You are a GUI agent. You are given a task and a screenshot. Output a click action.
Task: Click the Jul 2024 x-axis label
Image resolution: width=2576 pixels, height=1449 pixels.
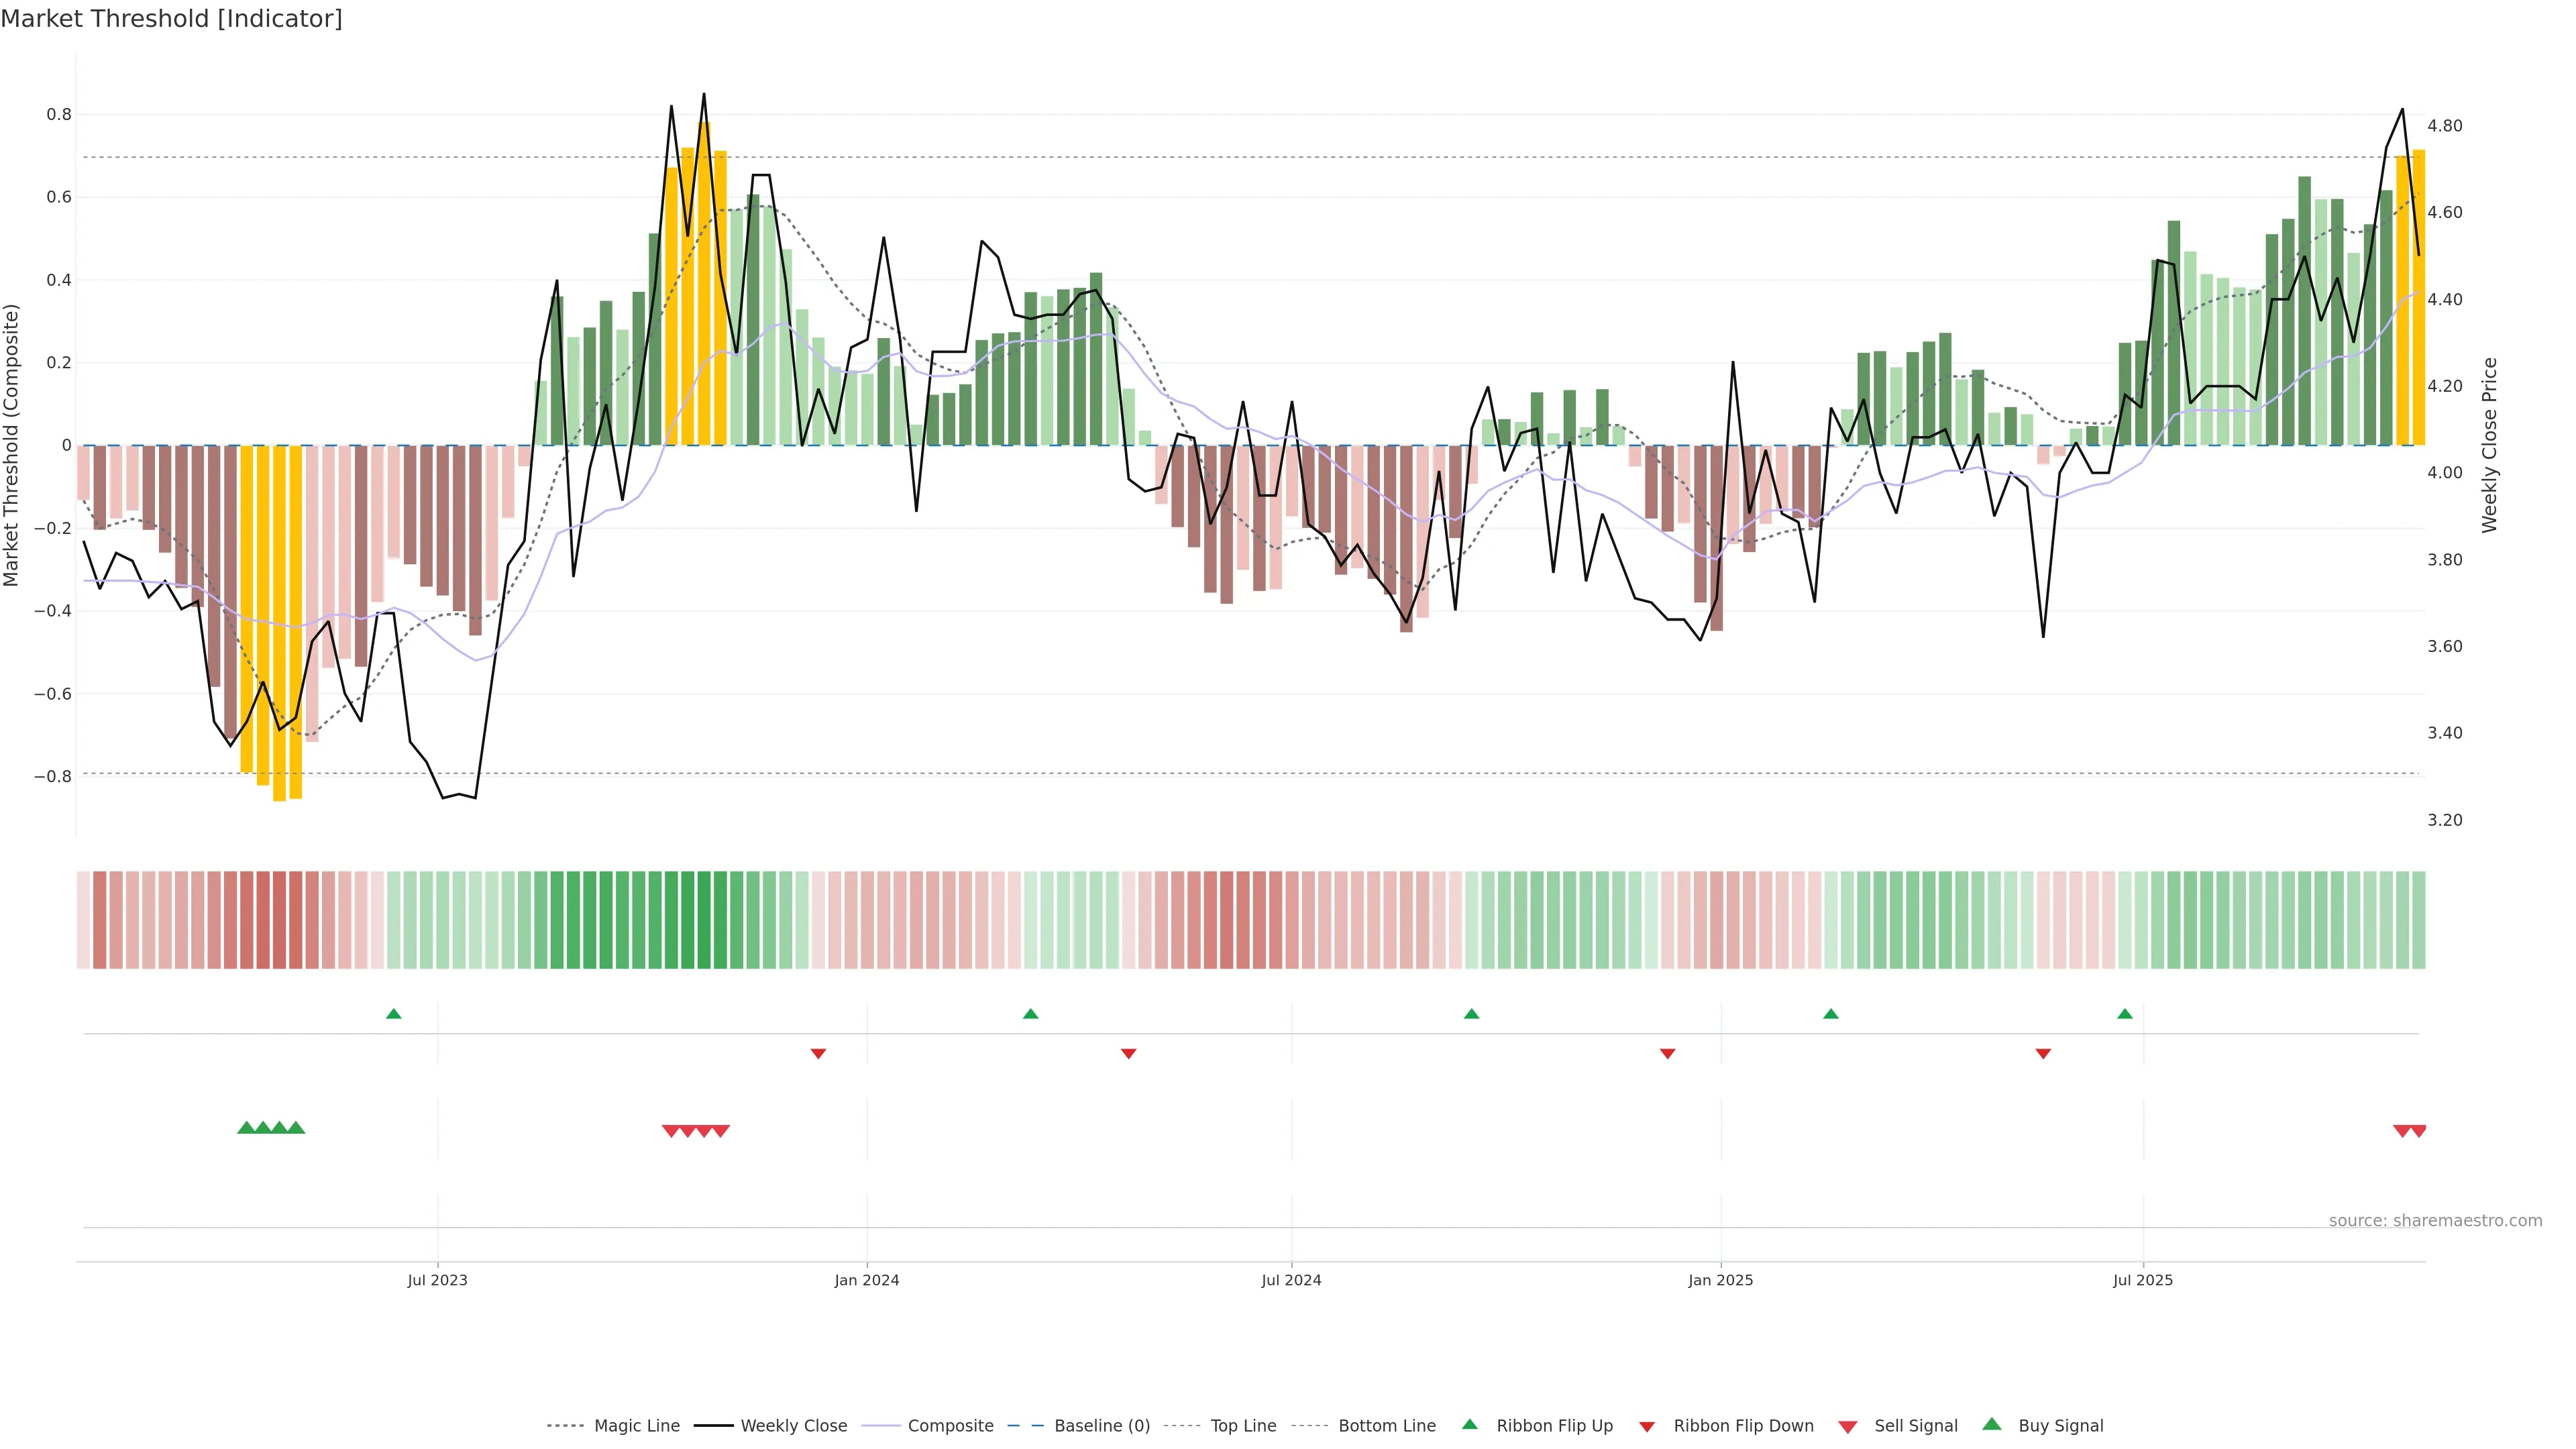click(1291, 1280)
